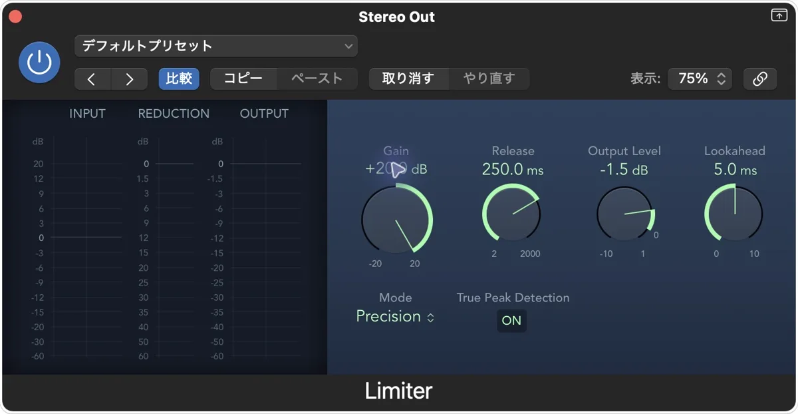Click the Mode label
798x414 pixels.
(396, 298)
